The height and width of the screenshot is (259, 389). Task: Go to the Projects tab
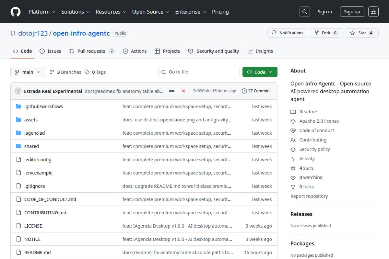coord(167,51)
